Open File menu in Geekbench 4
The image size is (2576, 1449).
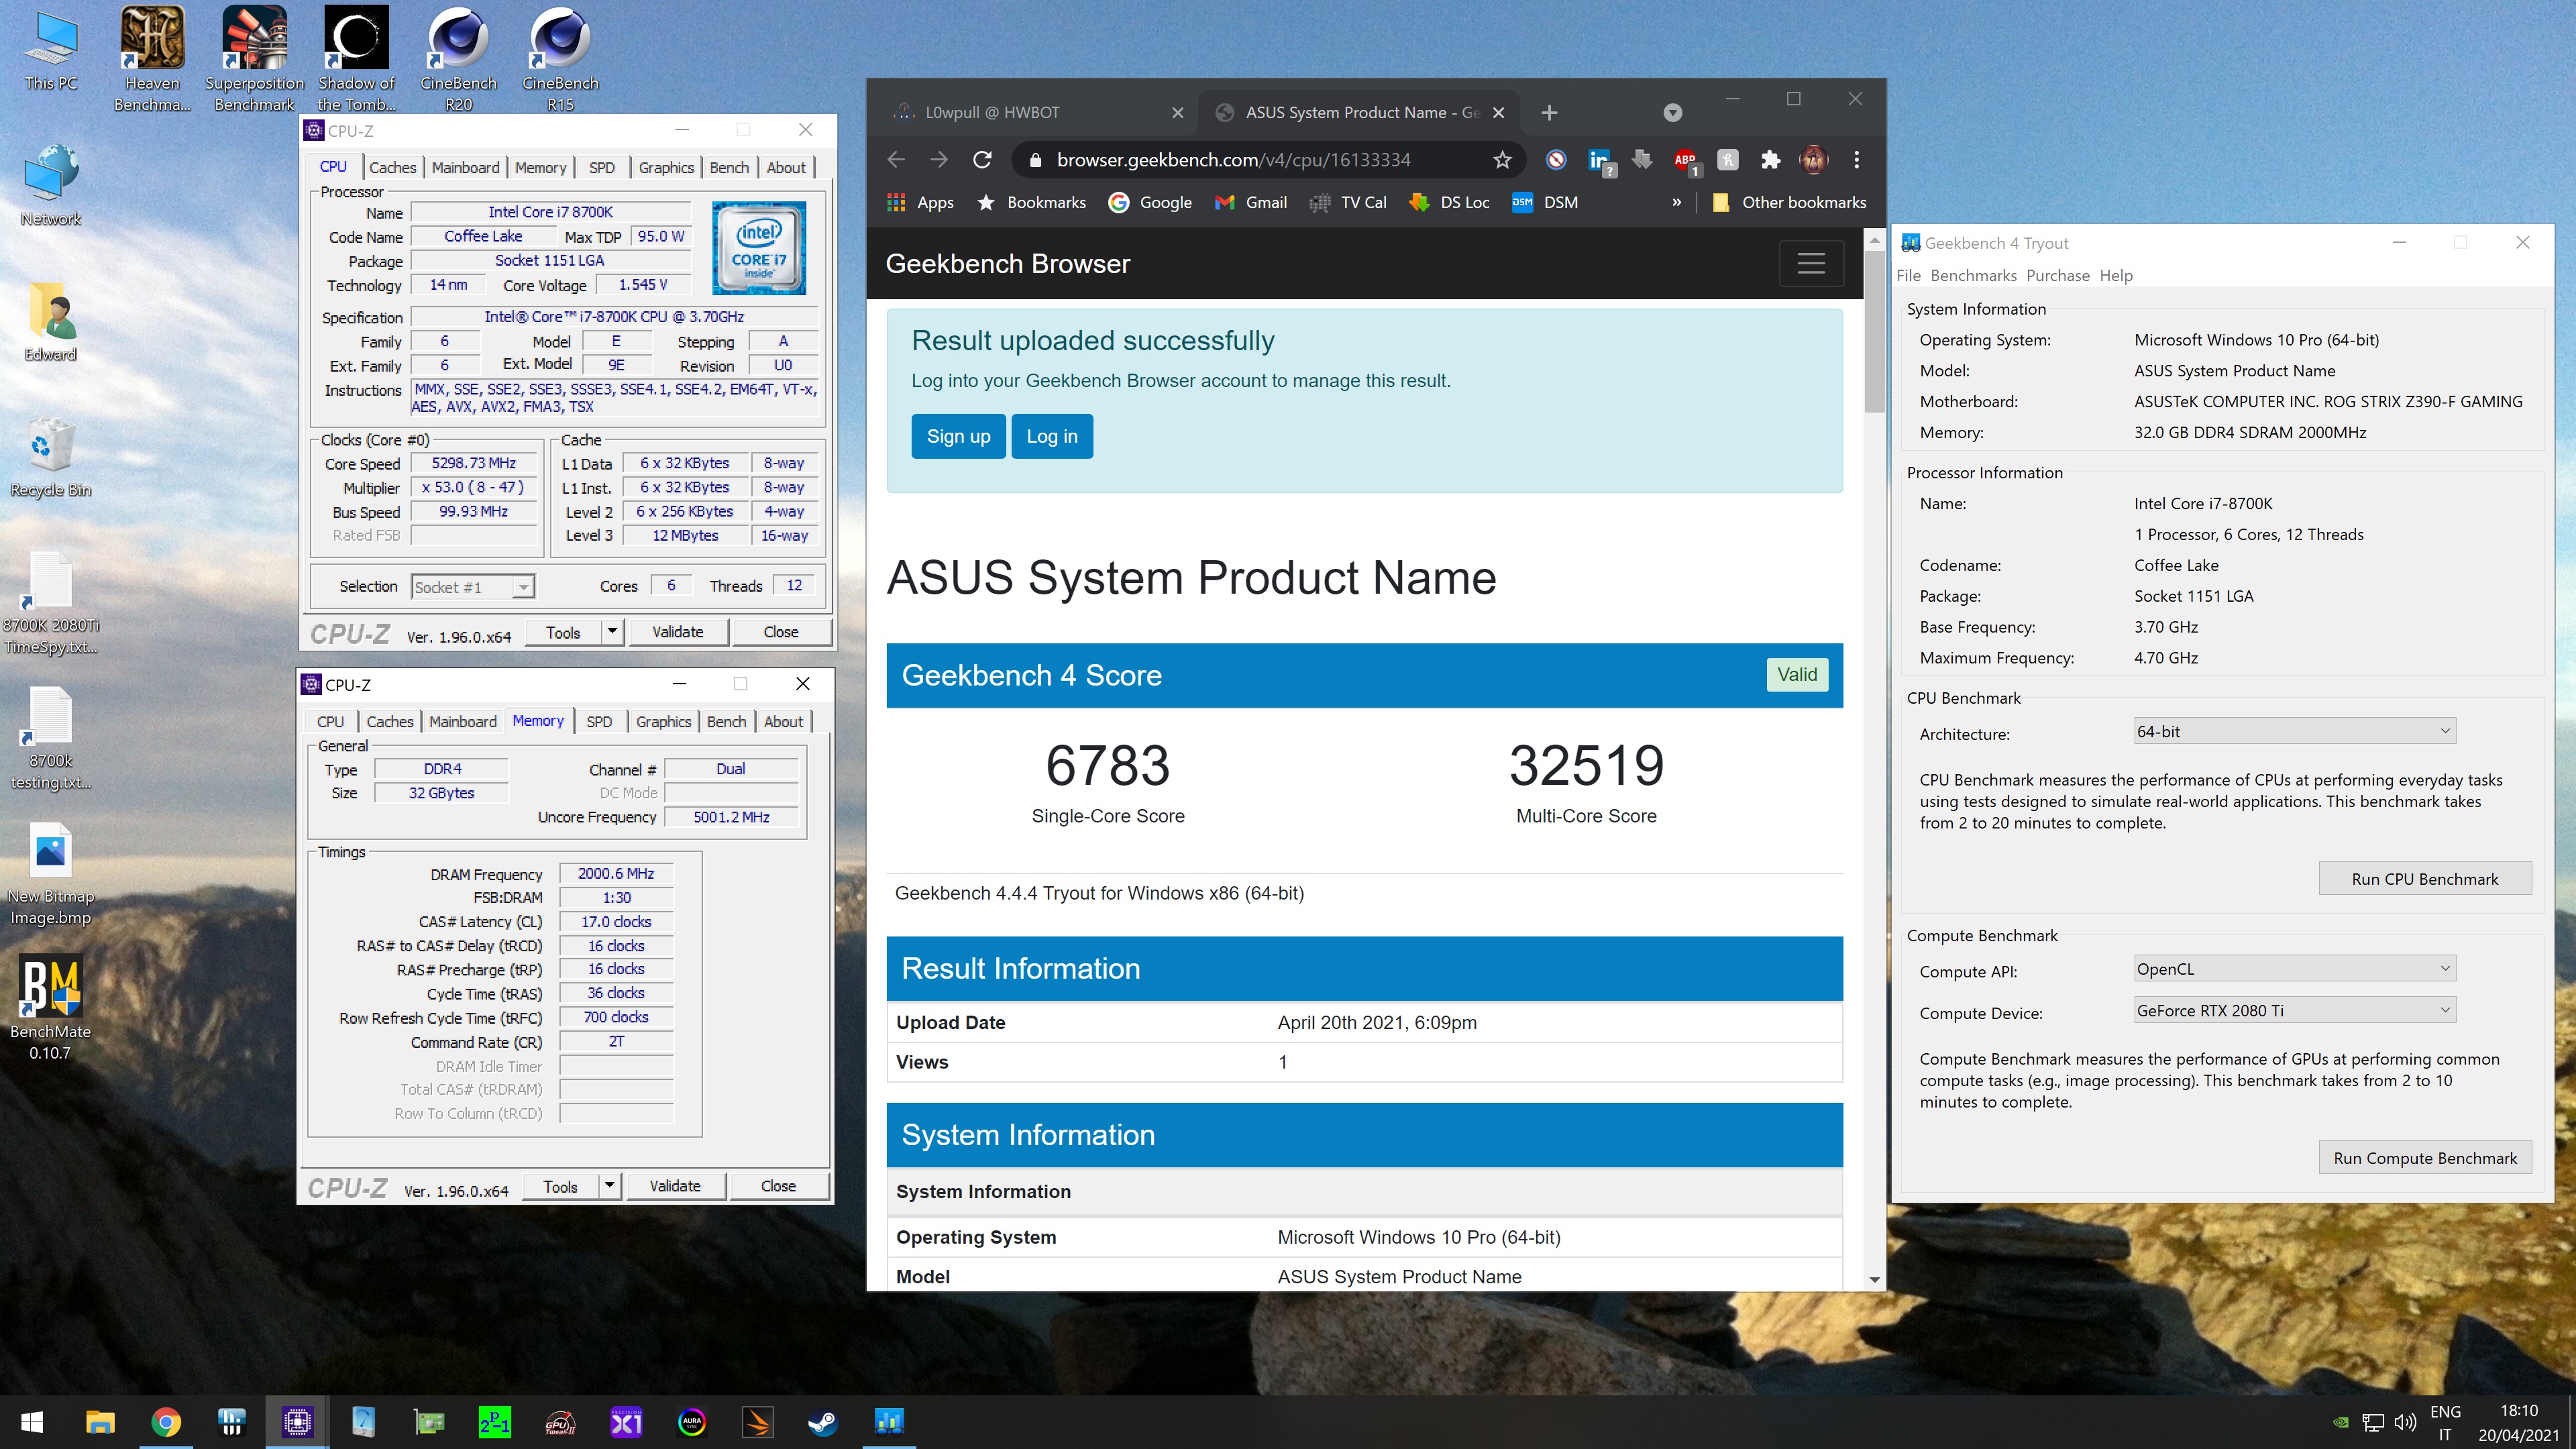click(x=1908, y=276)
